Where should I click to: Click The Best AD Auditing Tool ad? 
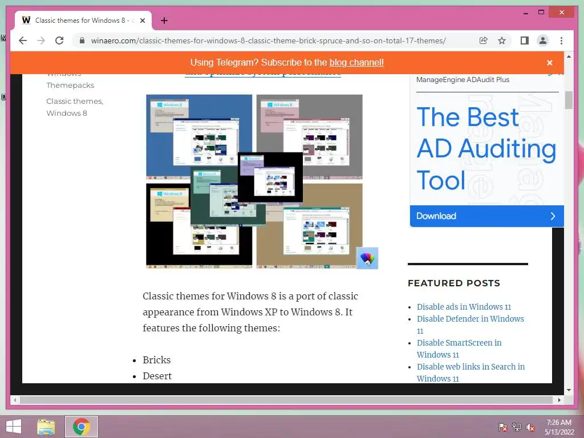coord(486,148)
